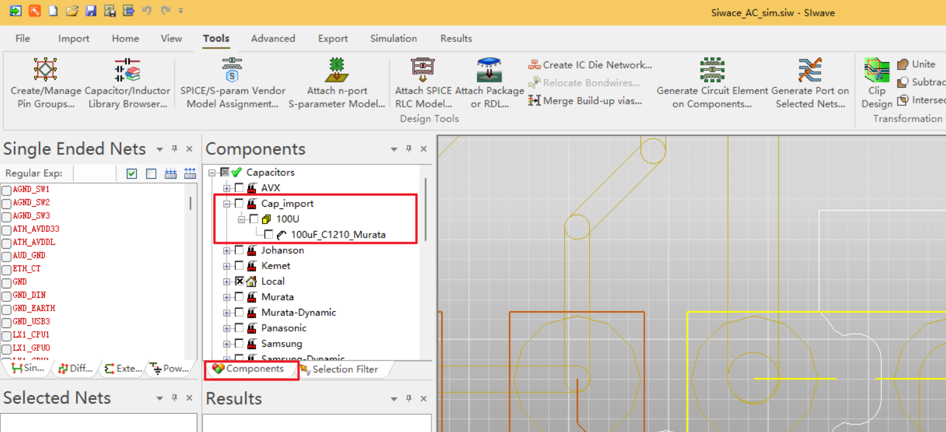Toggle the ATH_AVDD33 net checkbox
946x432 pixels.
(x=6, y=230)
